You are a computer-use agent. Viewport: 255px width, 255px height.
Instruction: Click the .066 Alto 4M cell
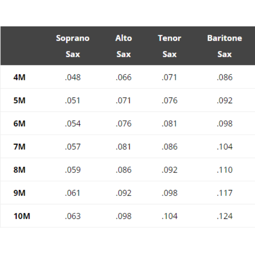coord(123,77)
